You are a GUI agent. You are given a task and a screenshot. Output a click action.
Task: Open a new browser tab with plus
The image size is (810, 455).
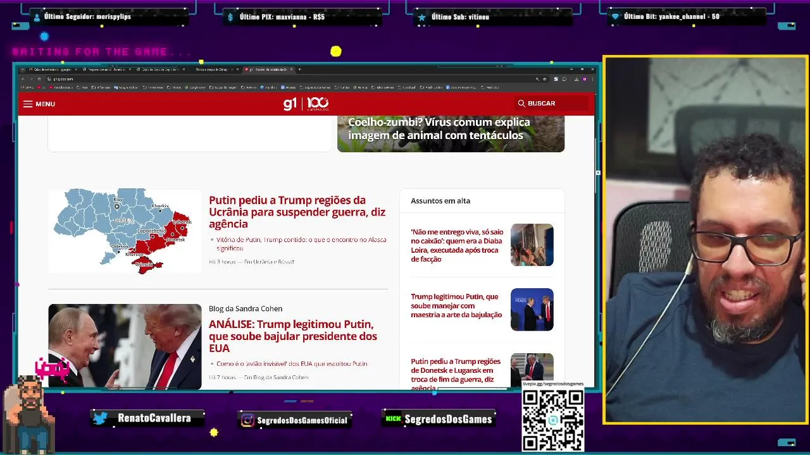(300, 70)
